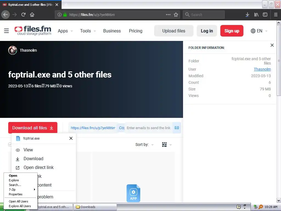Click the grid view layout icon
Viewport: 281px width, 211px height.
164,145
